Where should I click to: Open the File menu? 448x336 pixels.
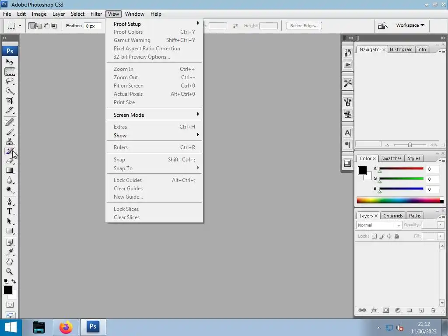tap(7, 14)
